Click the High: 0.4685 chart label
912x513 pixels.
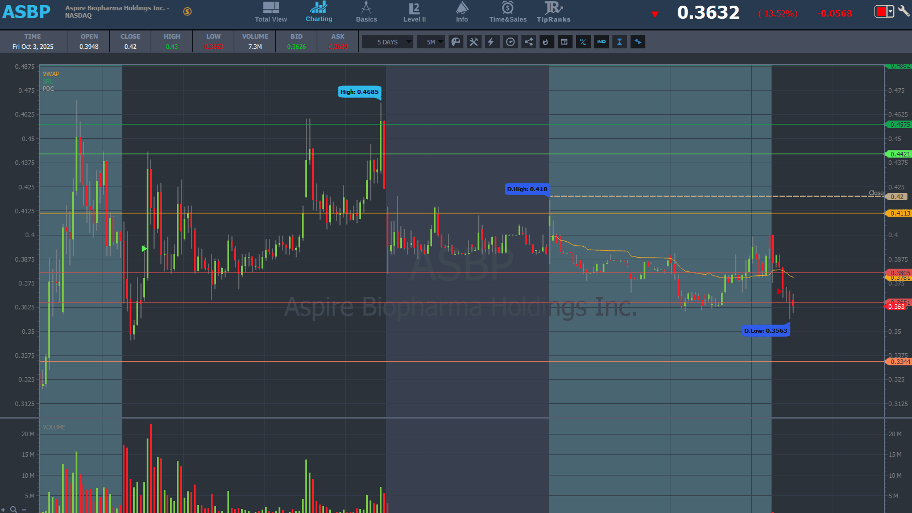coord(359,92)
